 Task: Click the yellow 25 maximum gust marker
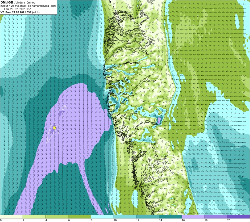click(54, 128)
